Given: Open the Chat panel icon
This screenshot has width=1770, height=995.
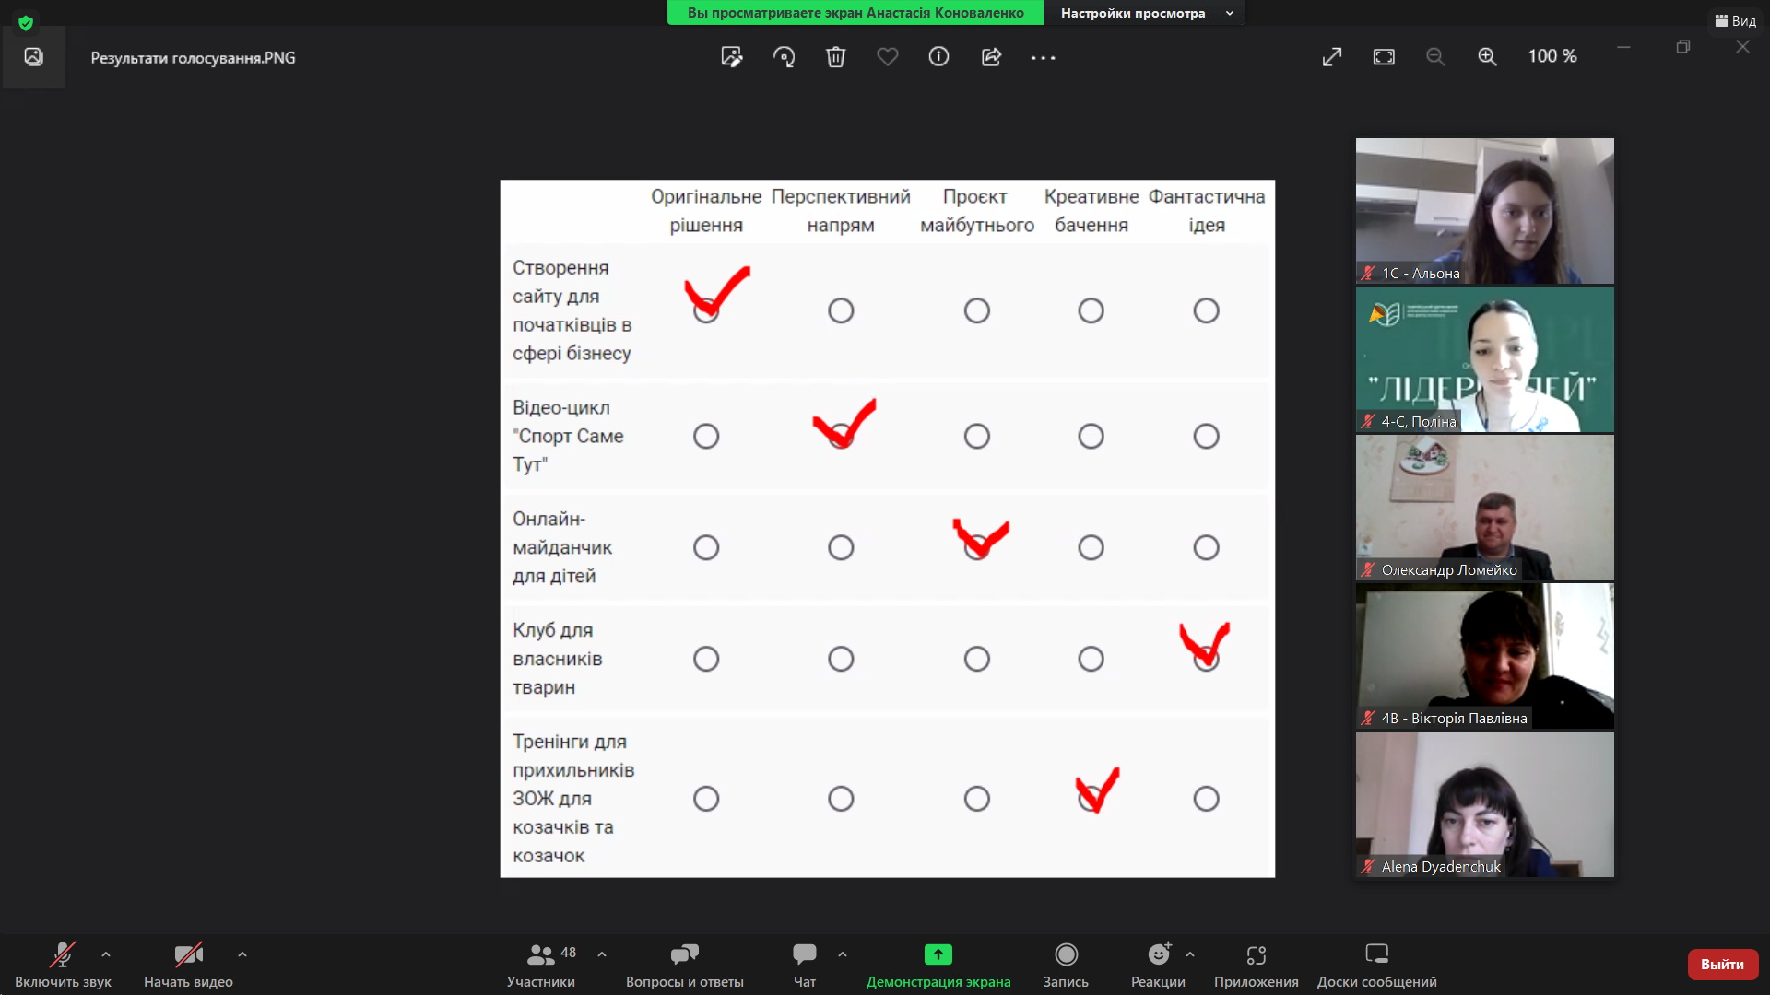Looking at the screenshot, I should pos(804,954).
